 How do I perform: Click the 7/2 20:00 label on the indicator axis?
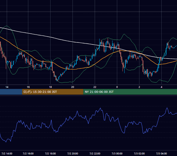73,153
